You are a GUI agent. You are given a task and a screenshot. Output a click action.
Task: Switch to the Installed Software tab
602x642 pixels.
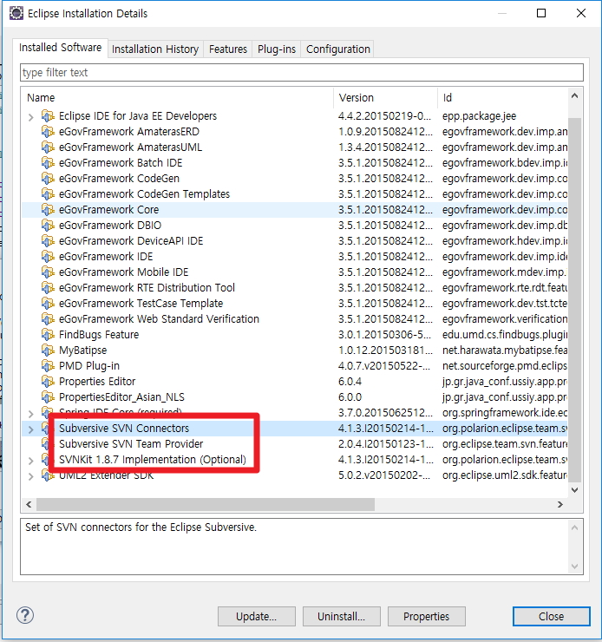point(60,48)
